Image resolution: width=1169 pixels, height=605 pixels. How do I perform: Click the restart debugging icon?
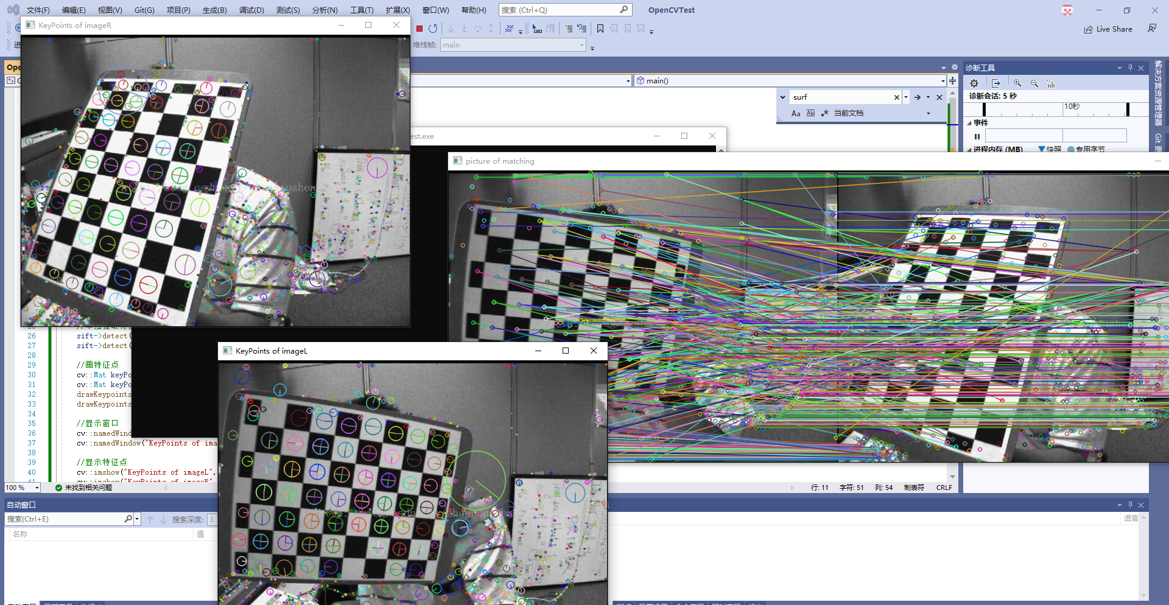click(433, 29)
